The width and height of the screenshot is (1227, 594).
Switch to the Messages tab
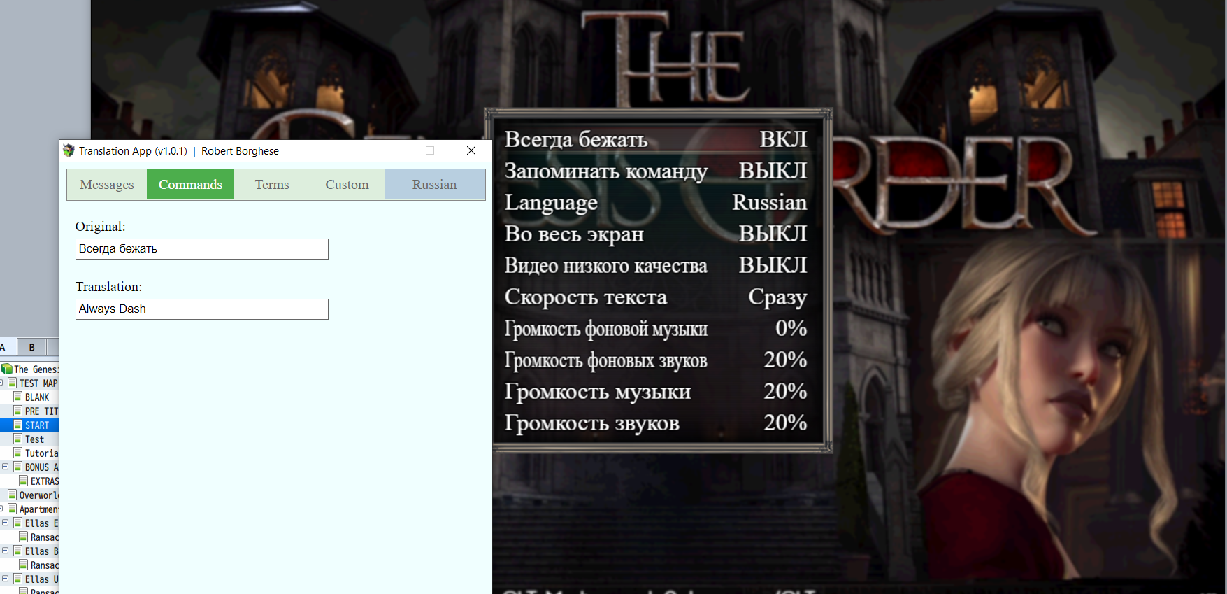107,185
